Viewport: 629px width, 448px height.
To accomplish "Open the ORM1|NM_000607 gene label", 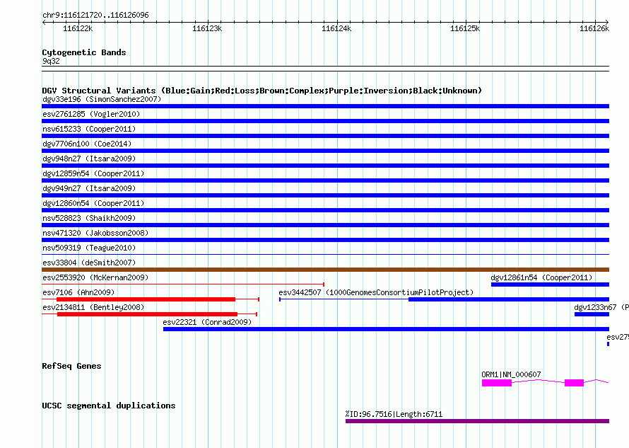I will [511, 374].
